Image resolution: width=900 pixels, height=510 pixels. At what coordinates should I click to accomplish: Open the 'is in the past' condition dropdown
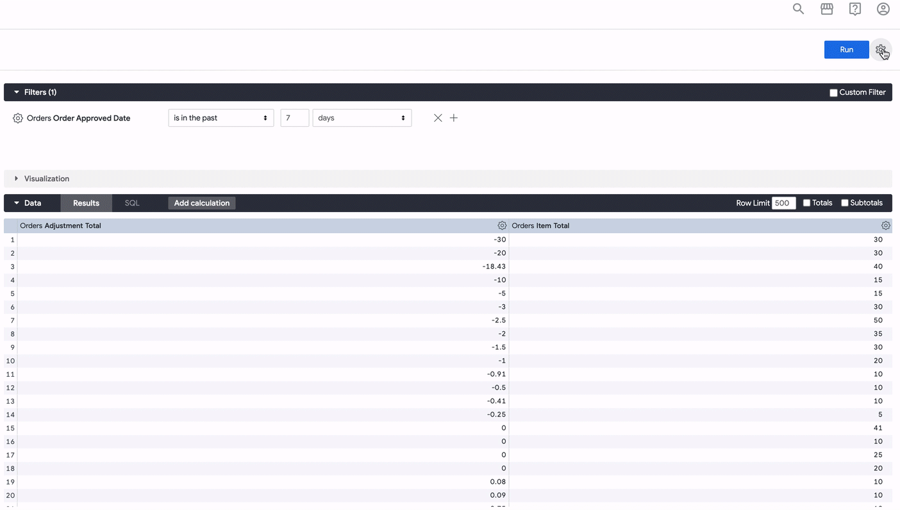click(x=221, y=118)
